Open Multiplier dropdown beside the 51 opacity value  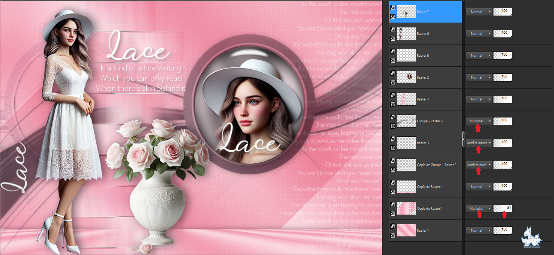coord(479,209)
